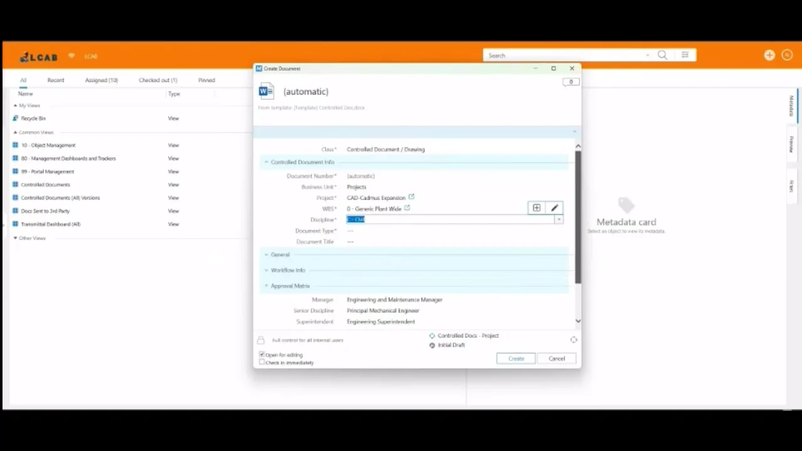Click the pencil edit icon beside Discipline
Screen dimensions: 802x451
(555, 208)
